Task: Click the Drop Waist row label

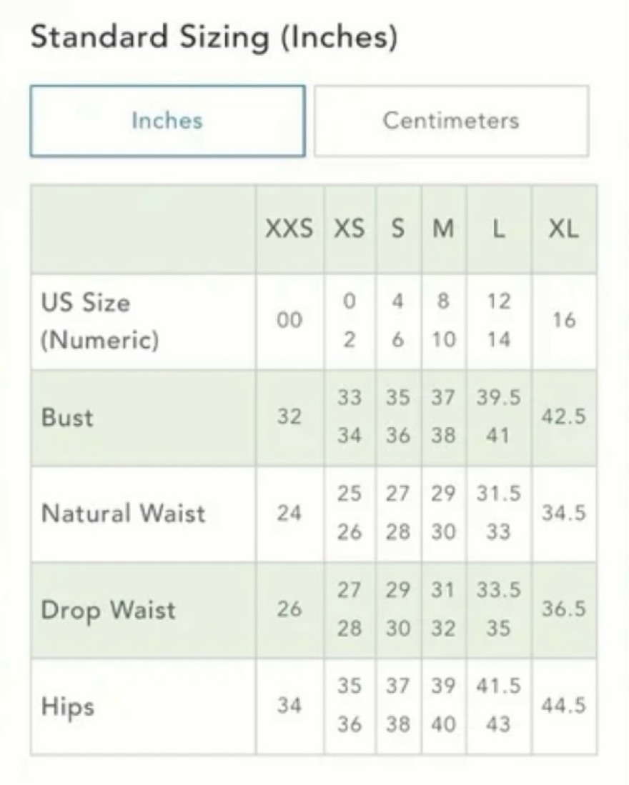Action: 108,610
